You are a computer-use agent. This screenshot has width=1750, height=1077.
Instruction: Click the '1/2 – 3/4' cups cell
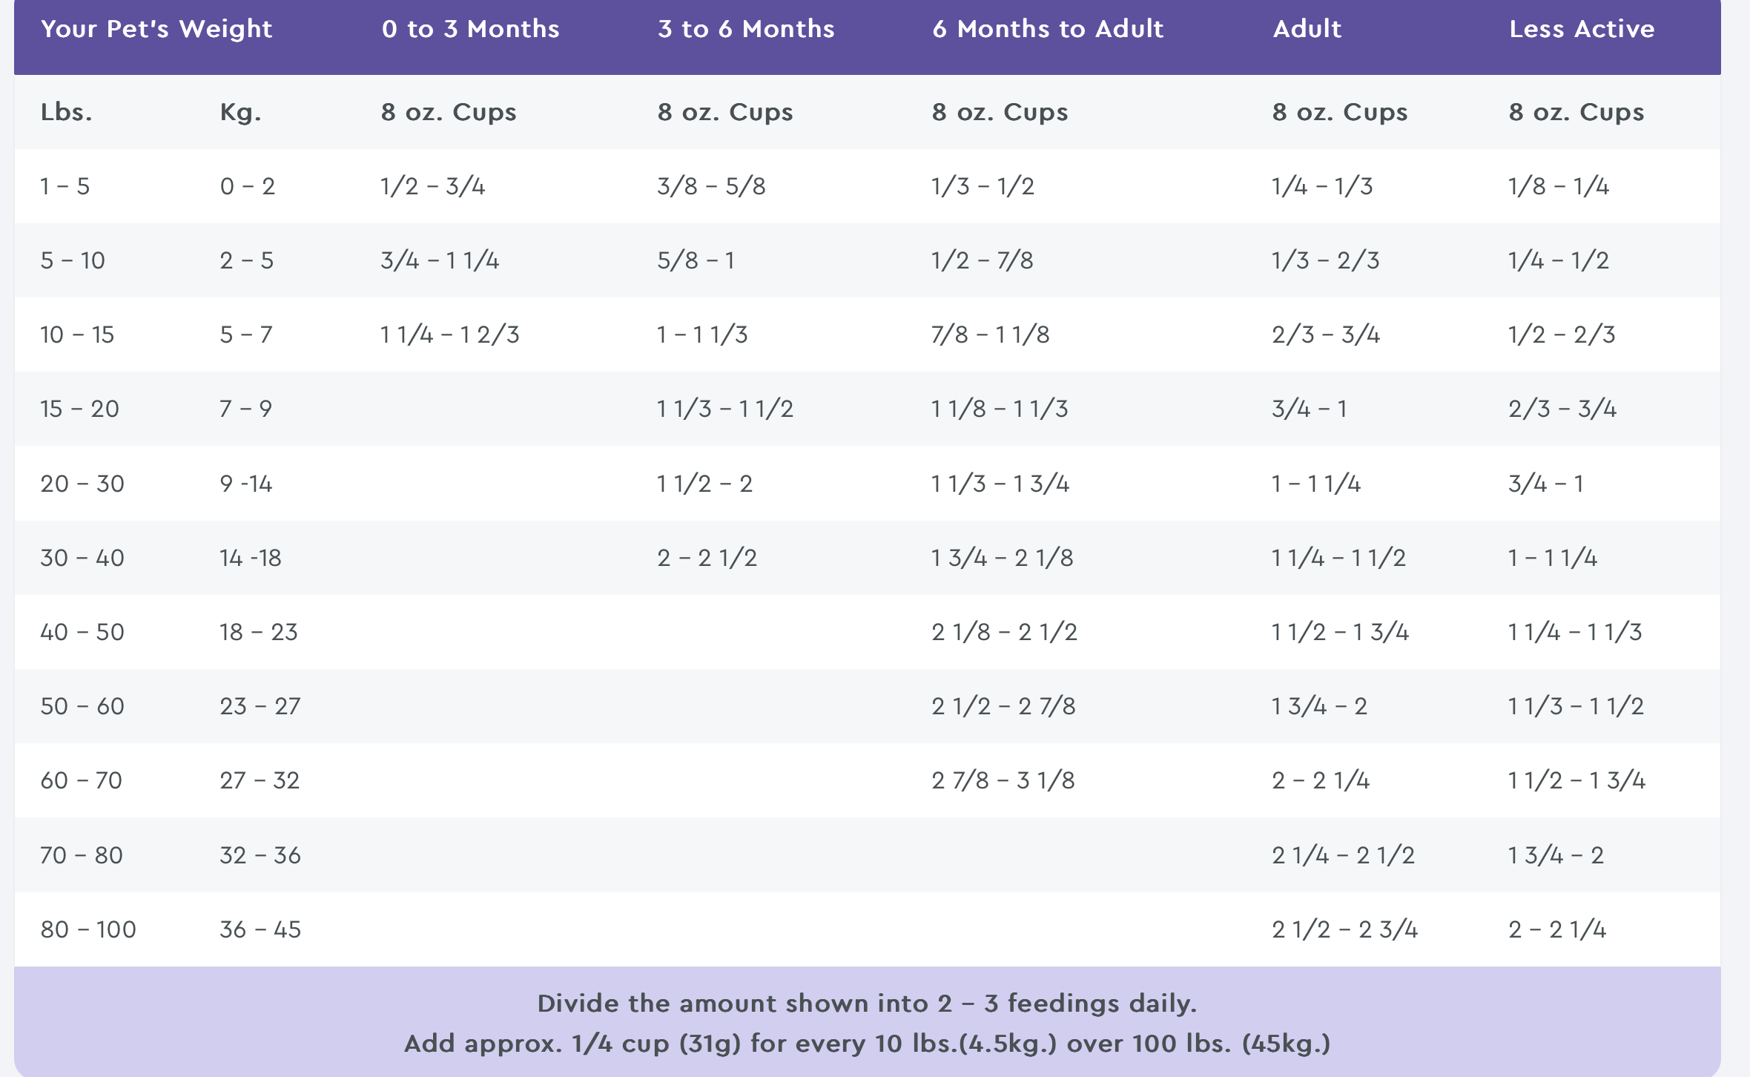(432, 186)
